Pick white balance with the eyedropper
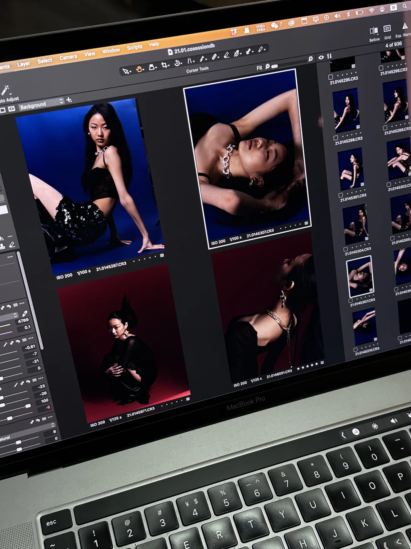This screenshot has height=549, width=411. click(25, 313)
